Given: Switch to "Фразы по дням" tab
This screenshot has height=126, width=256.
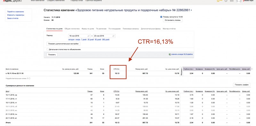Looking at the screenshot, I should pyautogui.click(x=88, y=29).
